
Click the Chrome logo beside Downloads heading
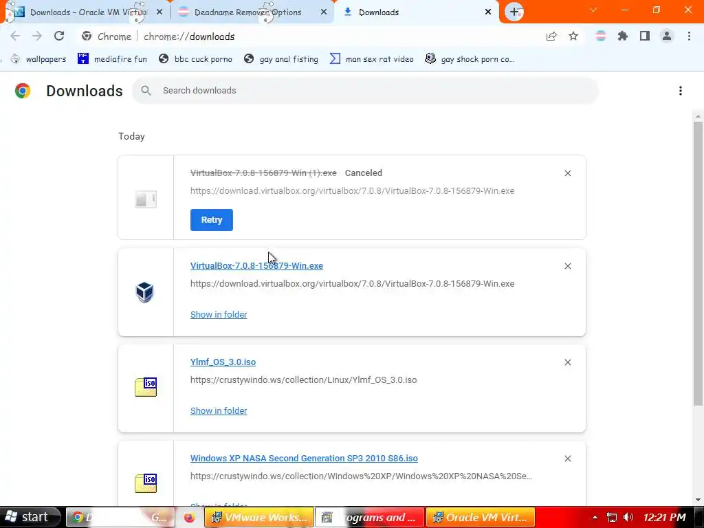(23, 91)
